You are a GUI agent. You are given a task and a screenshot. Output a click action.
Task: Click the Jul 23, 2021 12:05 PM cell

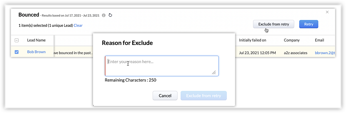pyautogui.click(x=257, y=53)
